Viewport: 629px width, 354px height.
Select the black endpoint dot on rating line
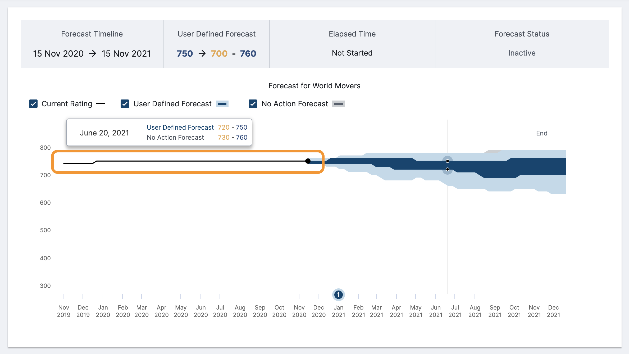(308, 161)
